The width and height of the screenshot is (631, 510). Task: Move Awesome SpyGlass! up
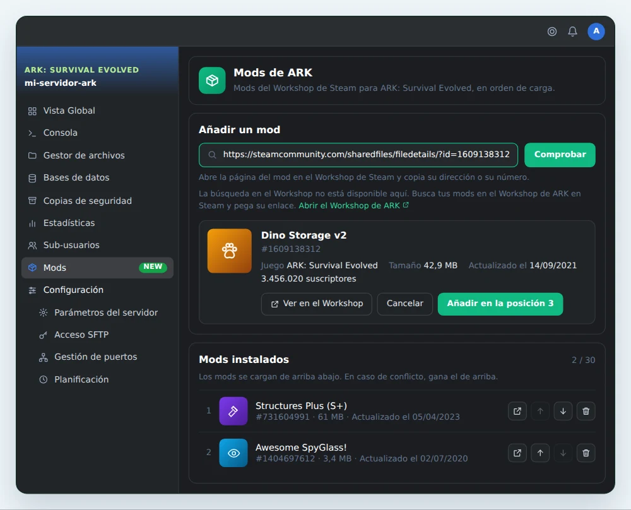pos(540,453)
